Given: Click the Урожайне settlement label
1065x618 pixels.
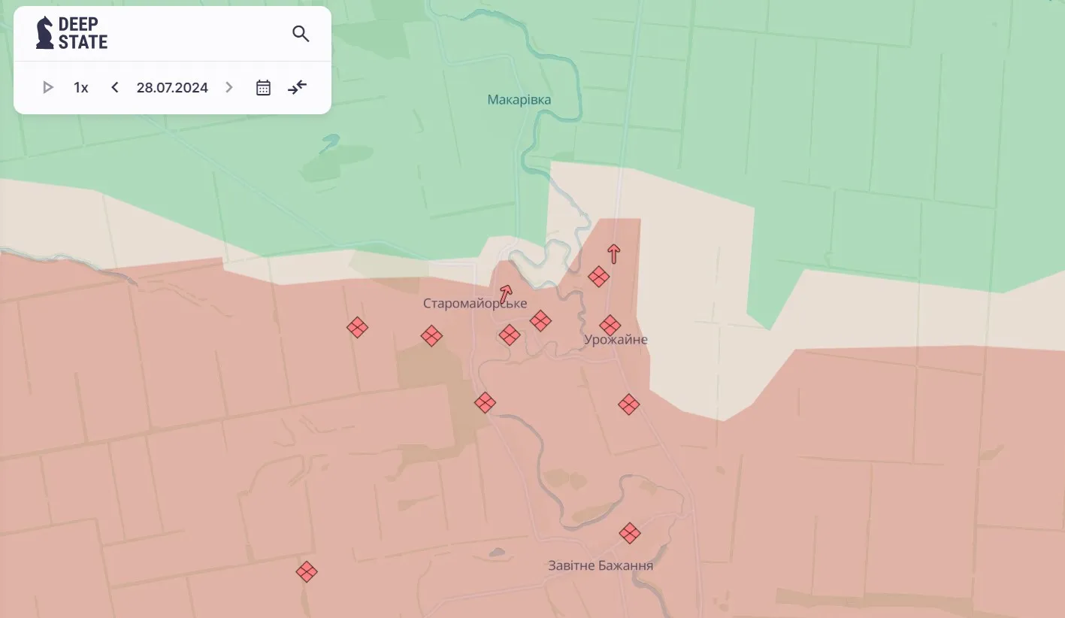Looking at the screenshot, I should (616, 340).
